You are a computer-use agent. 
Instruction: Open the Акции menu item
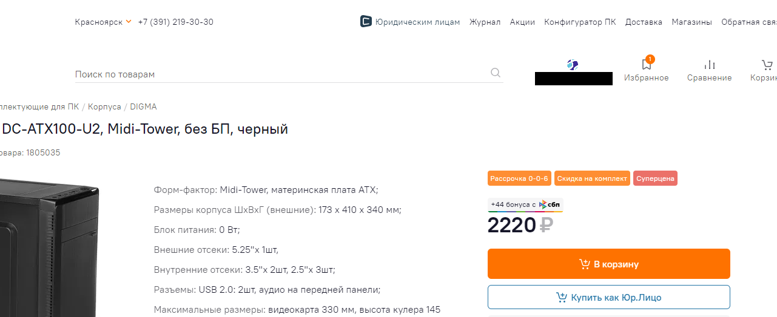point(522,22)
